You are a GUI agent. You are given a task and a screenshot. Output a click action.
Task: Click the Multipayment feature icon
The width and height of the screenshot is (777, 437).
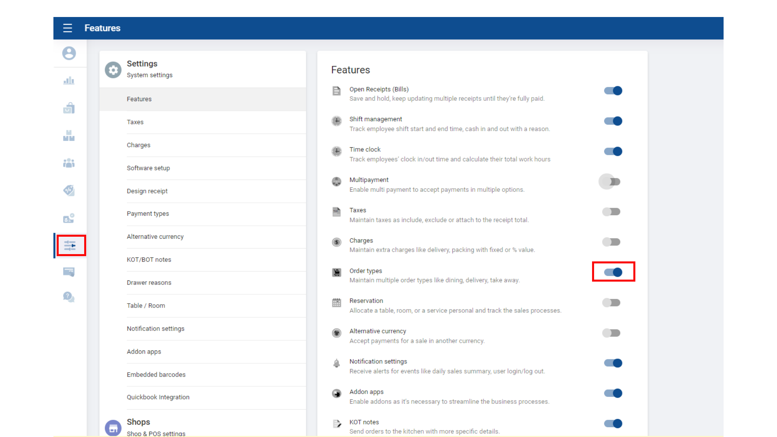tap(337, 182)
